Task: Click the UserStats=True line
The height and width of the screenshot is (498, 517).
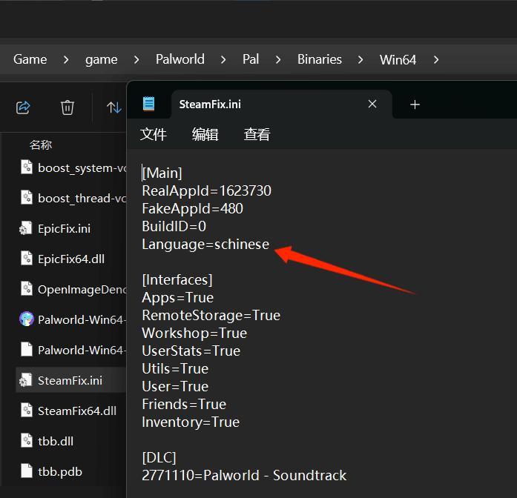Action: point(191,351)
